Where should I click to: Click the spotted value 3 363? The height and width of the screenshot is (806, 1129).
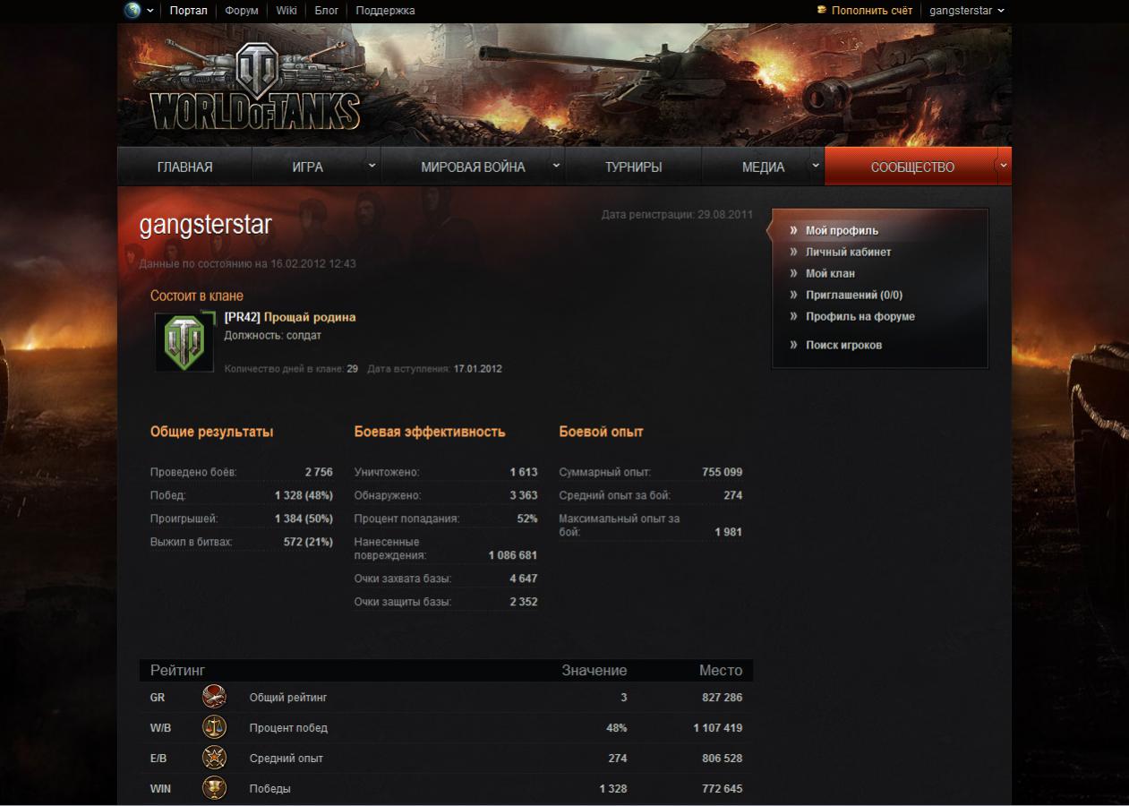tap(524, 495)
